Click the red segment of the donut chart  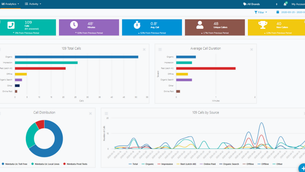tap(41, 124)
